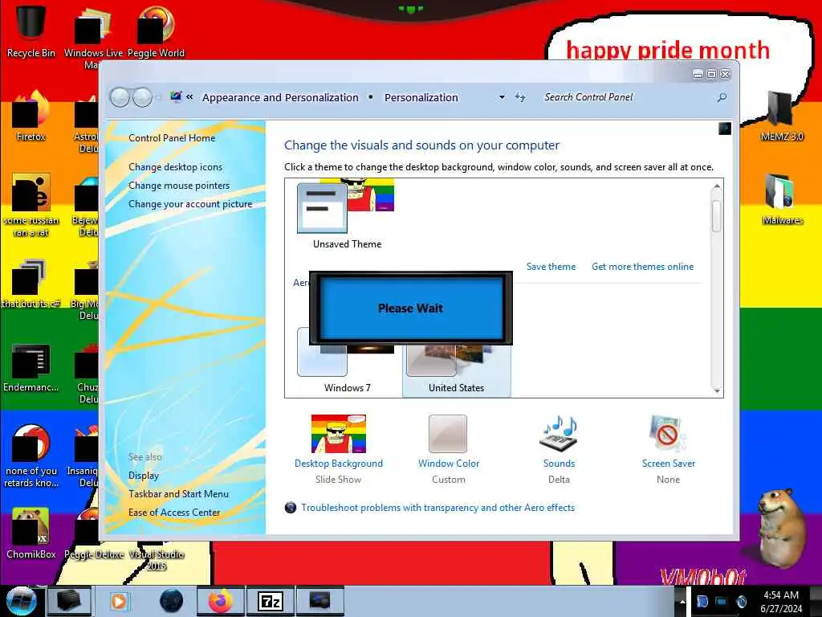The height and width of the screenshot is (617, 822).
Task: Click the Save theme link
Action: (551, 267)
